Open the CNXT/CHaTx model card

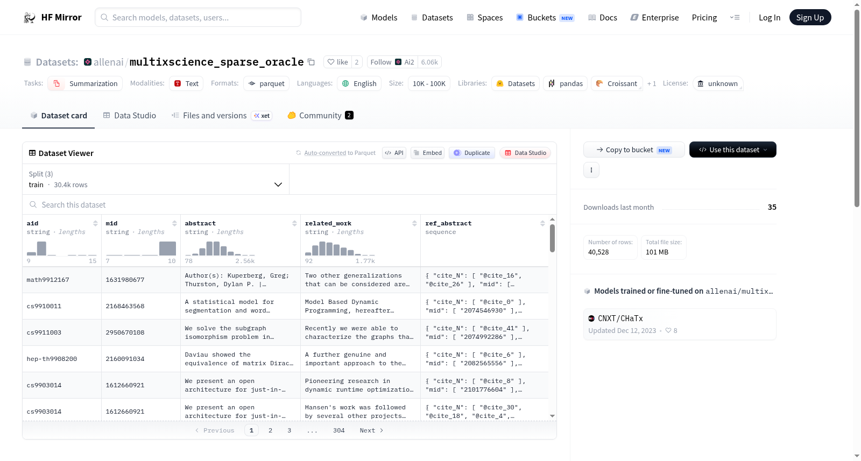pyautogui.click(x=680, y=324)
